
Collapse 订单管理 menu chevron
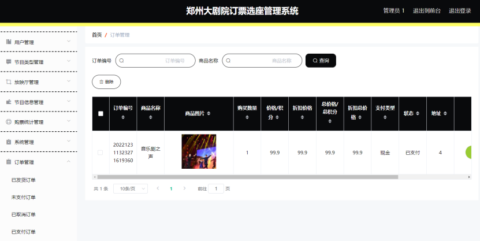tap(69, 161)
